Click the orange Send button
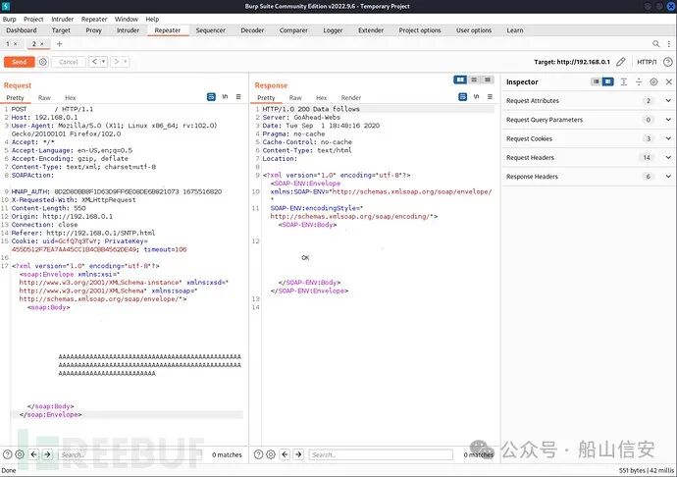Image resolution: width=677 pixels, height=477 pixels. coord(19,62)
